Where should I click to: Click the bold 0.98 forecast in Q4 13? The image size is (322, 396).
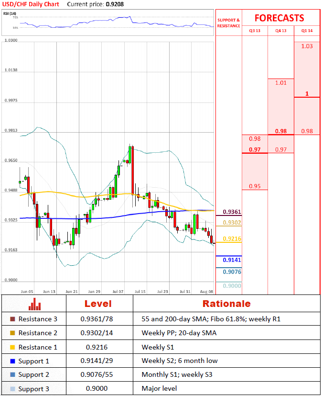pyautogui.click(x=281, y=131)
